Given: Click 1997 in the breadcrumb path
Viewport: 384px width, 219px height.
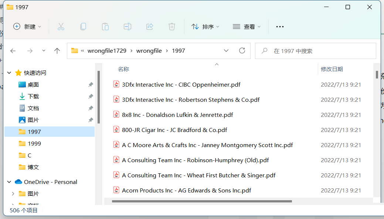Looking at the screenshot, I should coord(178,51).
